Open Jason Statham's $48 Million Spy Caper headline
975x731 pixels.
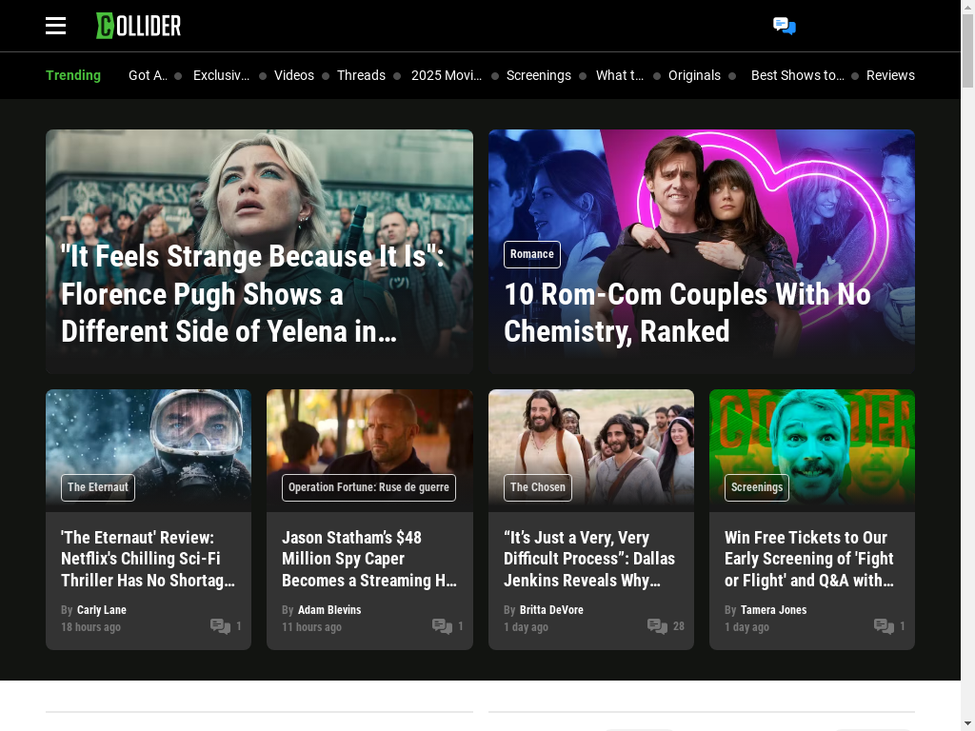point(369,559)
